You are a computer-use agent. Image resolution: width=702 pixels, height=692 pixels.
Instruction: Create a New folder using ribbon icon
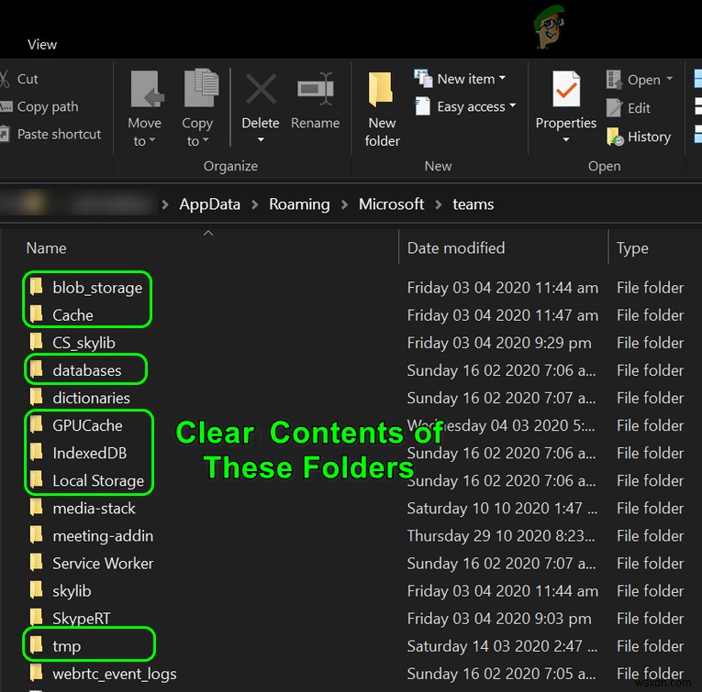tap(381, 89)
